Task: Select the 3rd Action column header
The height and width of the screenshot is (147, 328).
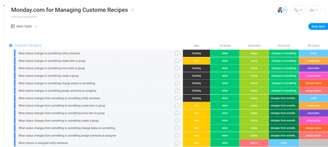Action: pyautogui.click(x=284, y=45)
